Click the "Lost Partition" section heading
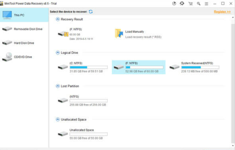The height and width of the screenshot is (150, 235). [70, 86]
